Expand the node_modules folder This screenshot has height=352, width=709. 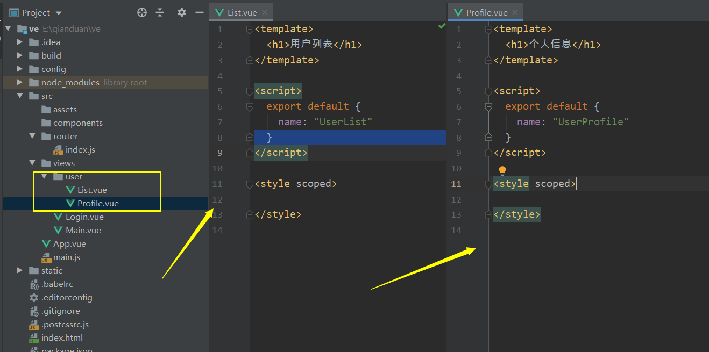(x=20, y=82)
